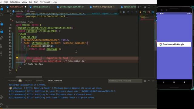Image resolution: width=194 pixels, height=109 pixels.
Task: Click the repeated-message count badge beside W/System log
Action: 11,88
